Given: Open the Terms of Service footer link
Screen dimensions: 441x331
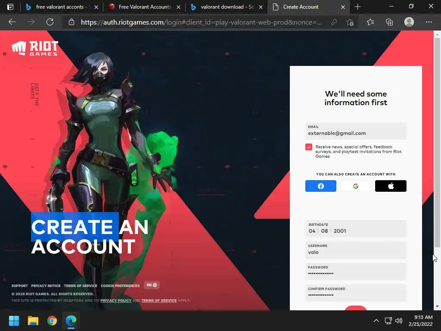Looking at the screenshot, I should (x=81, y=286).
